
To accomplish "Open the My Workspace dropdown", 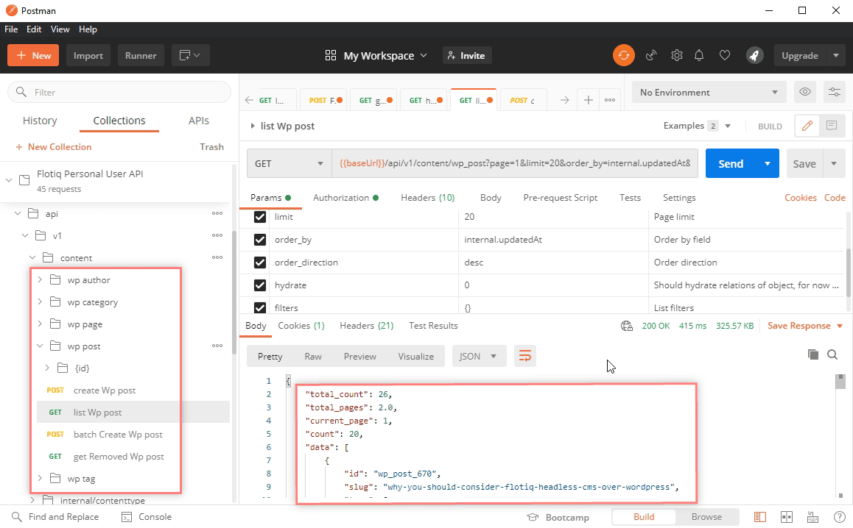I will [376, 55].
